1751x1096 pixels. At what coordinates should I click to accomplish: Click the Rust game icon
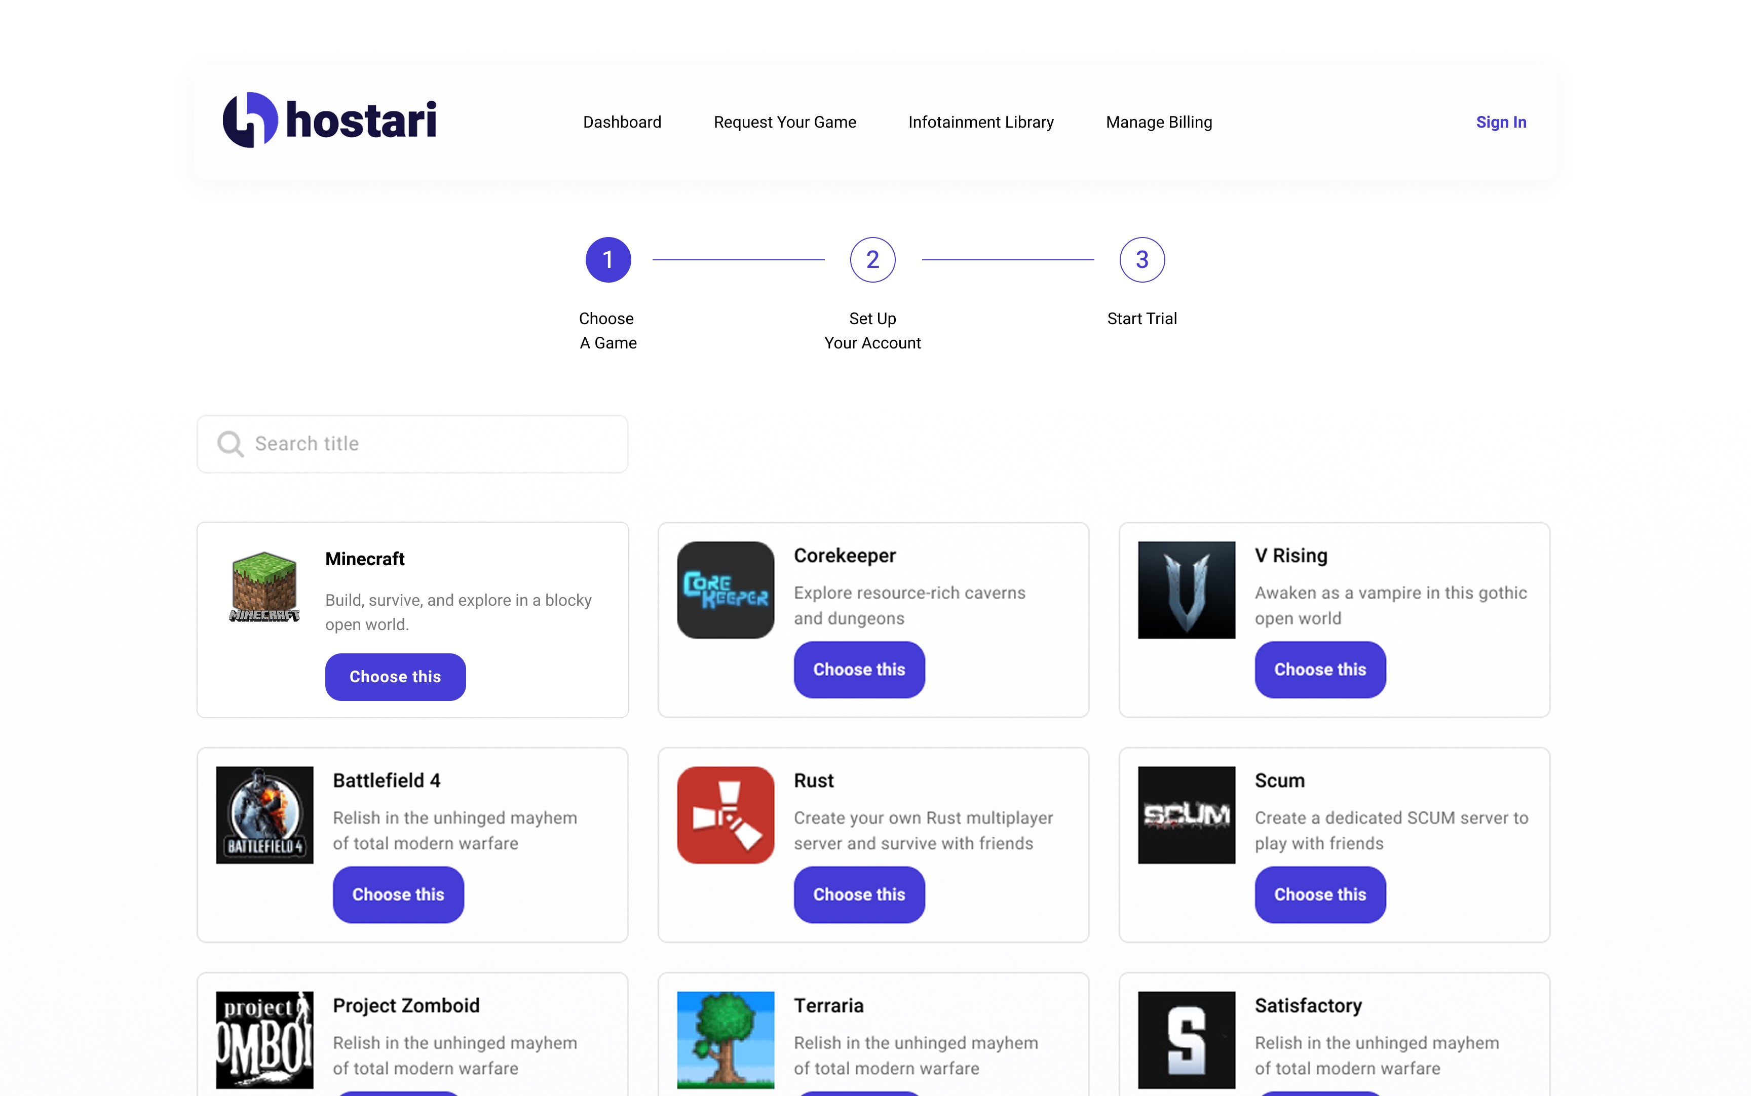click(726, 815)
